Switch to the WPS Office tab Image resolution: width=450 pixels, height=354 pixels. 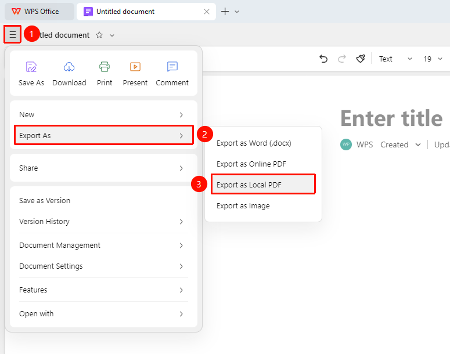click(x=39, y=12)
